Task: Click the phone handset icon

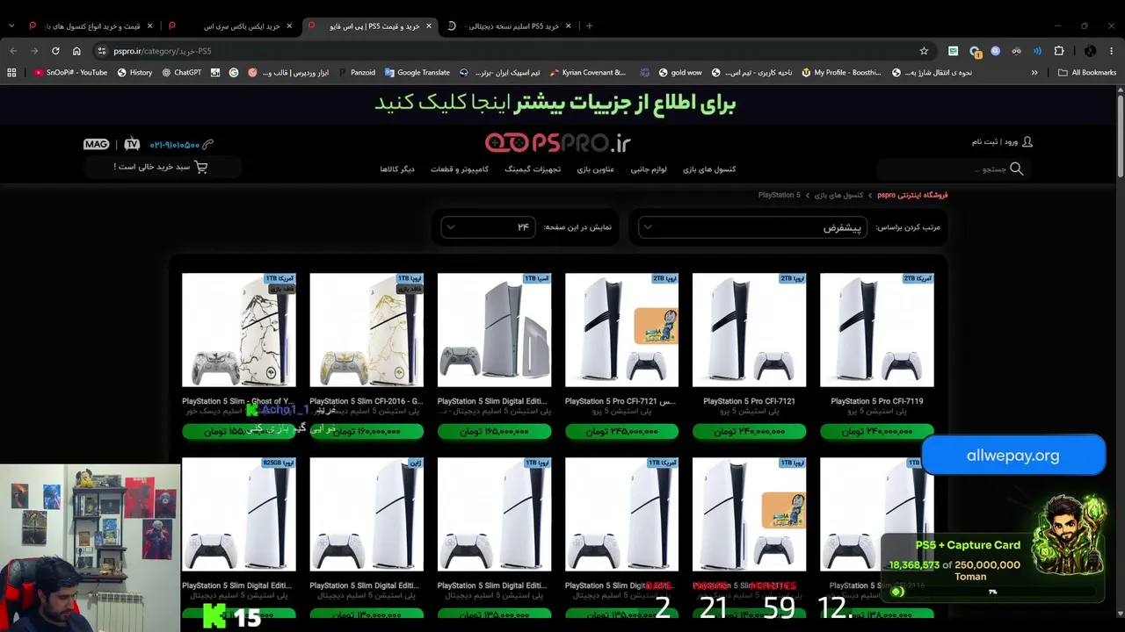Action: click(207, 144)
